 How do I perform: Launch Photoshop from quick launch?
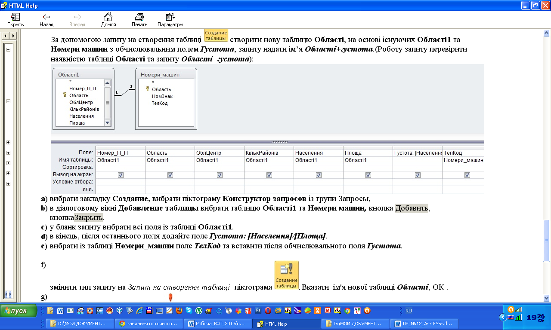pos(258,310)
